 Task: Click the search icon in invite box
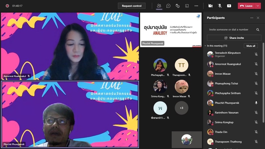(258, 29)
